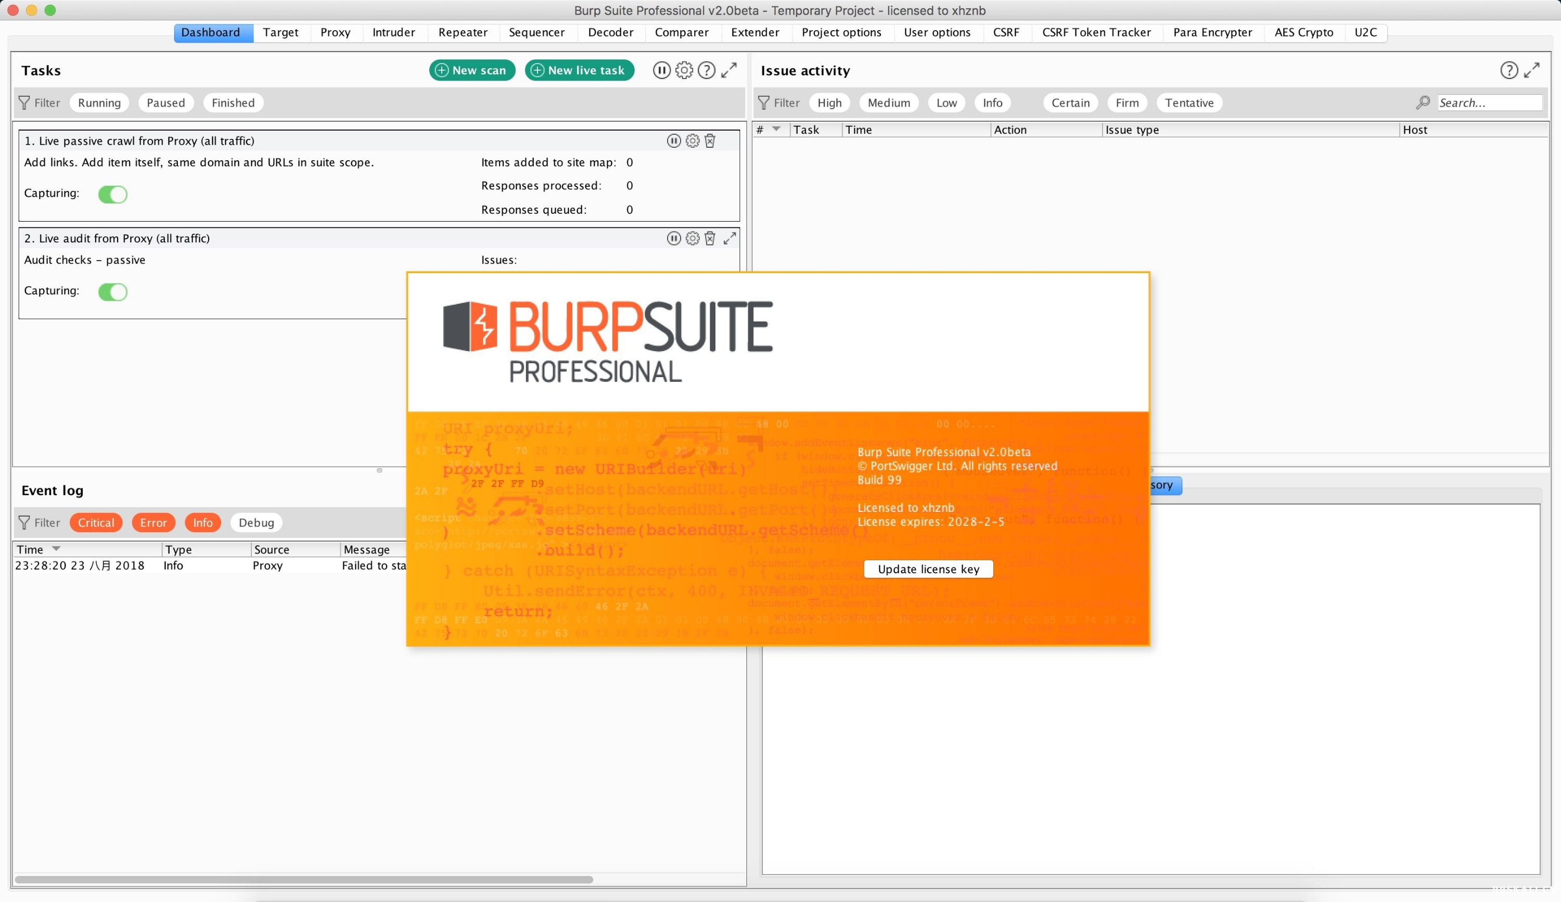1561x902 pixels.
Task: Click the New live task button
Action: (x=579, y=70)
